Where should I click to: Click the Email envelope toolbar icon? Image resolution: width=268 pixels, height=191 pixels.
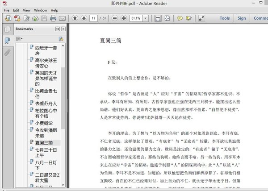point(62,18)
